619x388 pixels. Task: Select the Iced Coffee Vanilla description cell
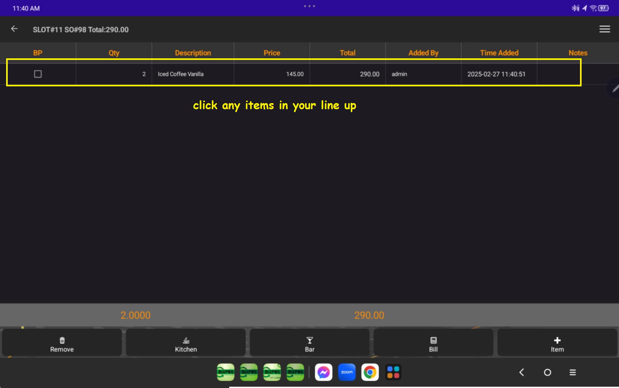point(181,74)
